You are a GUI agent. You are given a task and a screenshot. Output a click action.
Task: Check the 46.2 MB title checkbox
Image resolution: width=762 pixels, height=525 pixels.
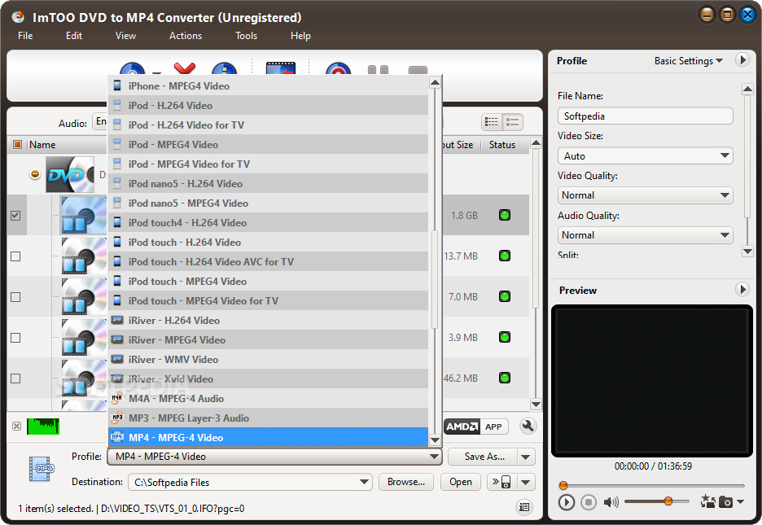pos(15,378)
